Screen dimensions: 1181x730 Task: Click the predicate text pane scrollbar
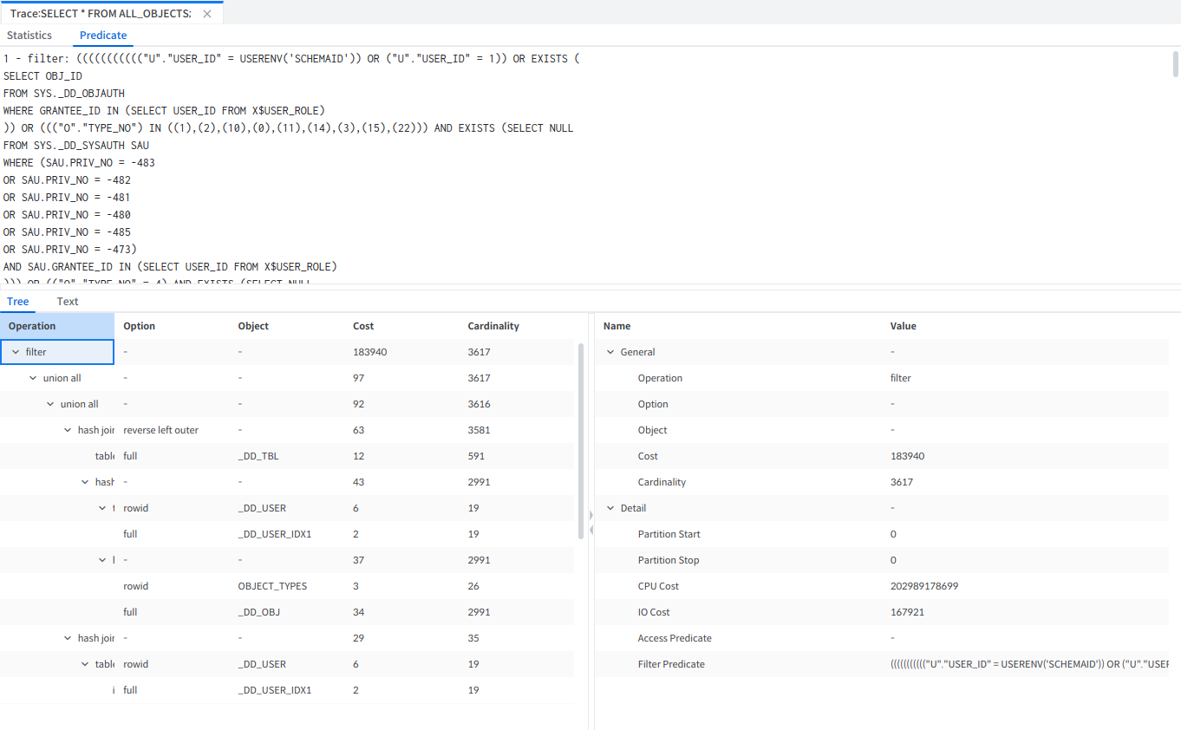click(x=1175, y=65)
